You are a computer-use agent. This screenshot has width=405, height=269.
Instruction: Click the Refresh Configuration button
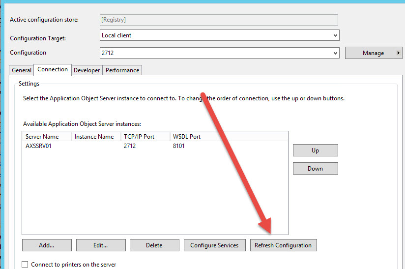click(x=283, y=245)
